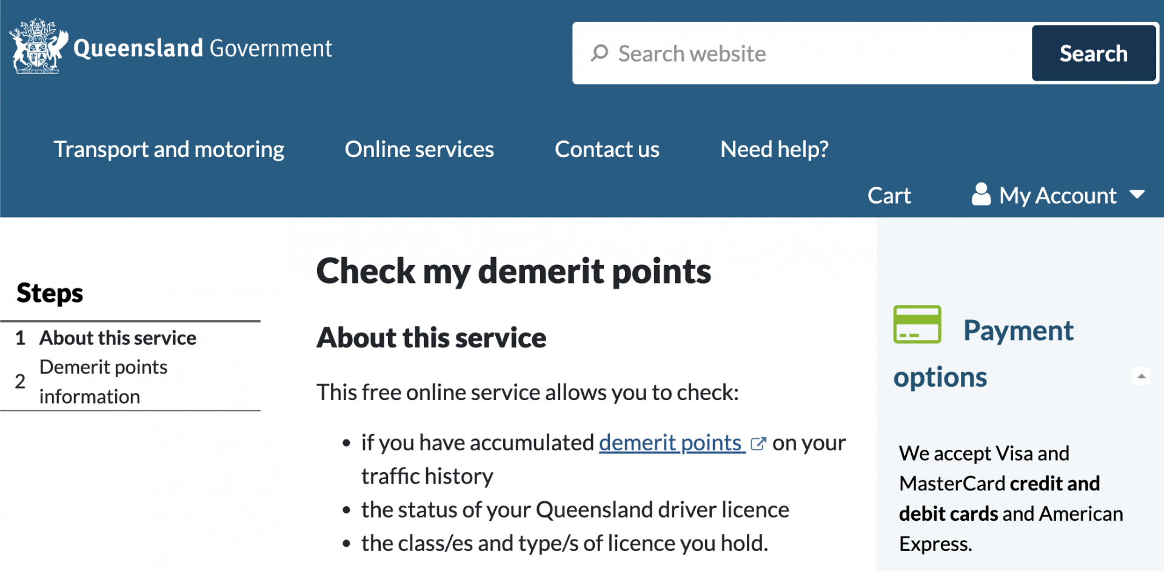Image resolution: width=1164 pixels, height=571 pixels.
Task: Open the Contact us page
Action: tap(607, 149)
